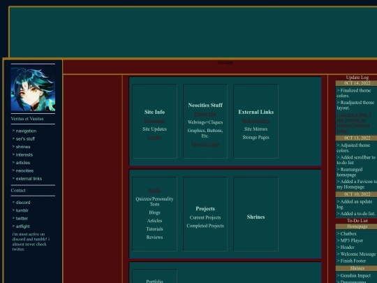Click the Shrines heading in the sitemap card
Viewport: 377px width, 283px height.
pyautogui.click(x=256, y=217)
